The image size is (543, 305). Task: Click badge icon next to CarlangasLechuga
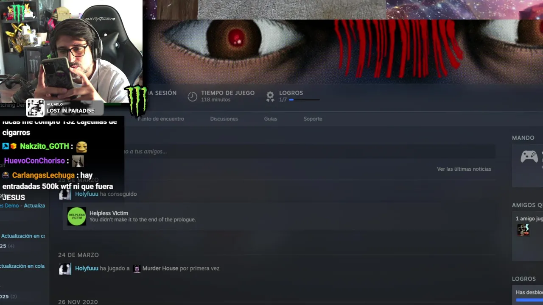[x=6, y=175]
